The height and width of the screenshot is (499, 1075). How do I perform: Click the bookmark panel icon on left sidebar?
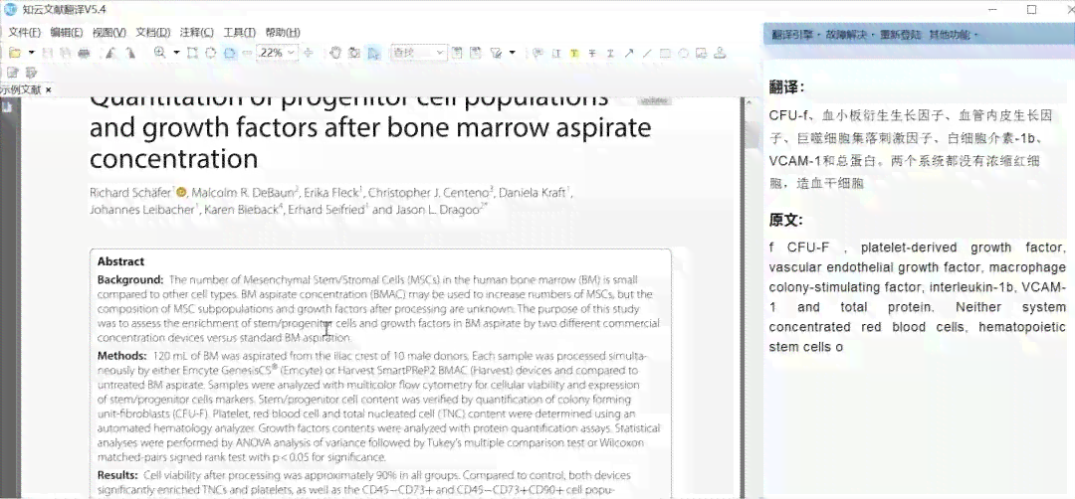click(7, 107)
